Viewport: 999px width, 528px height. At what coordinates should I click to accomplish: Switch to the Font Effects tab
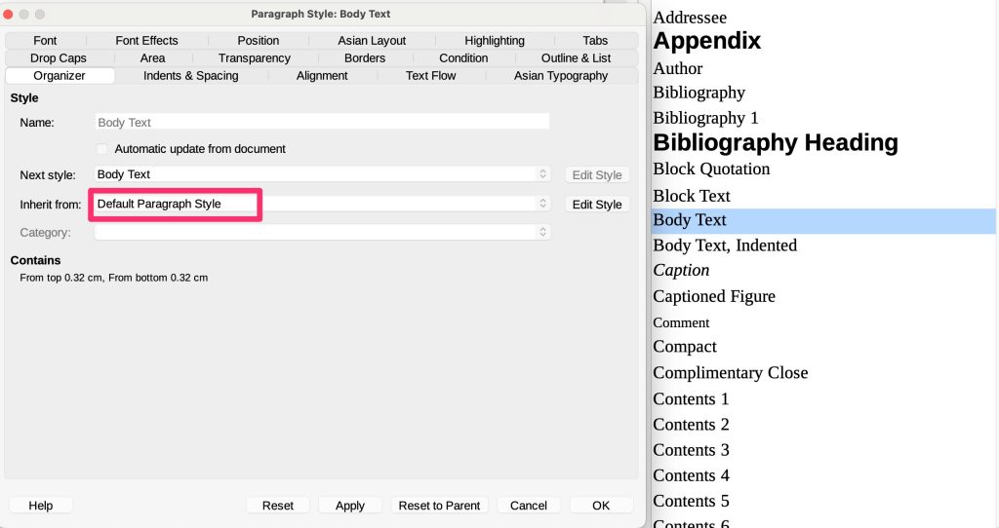point(146,41)
